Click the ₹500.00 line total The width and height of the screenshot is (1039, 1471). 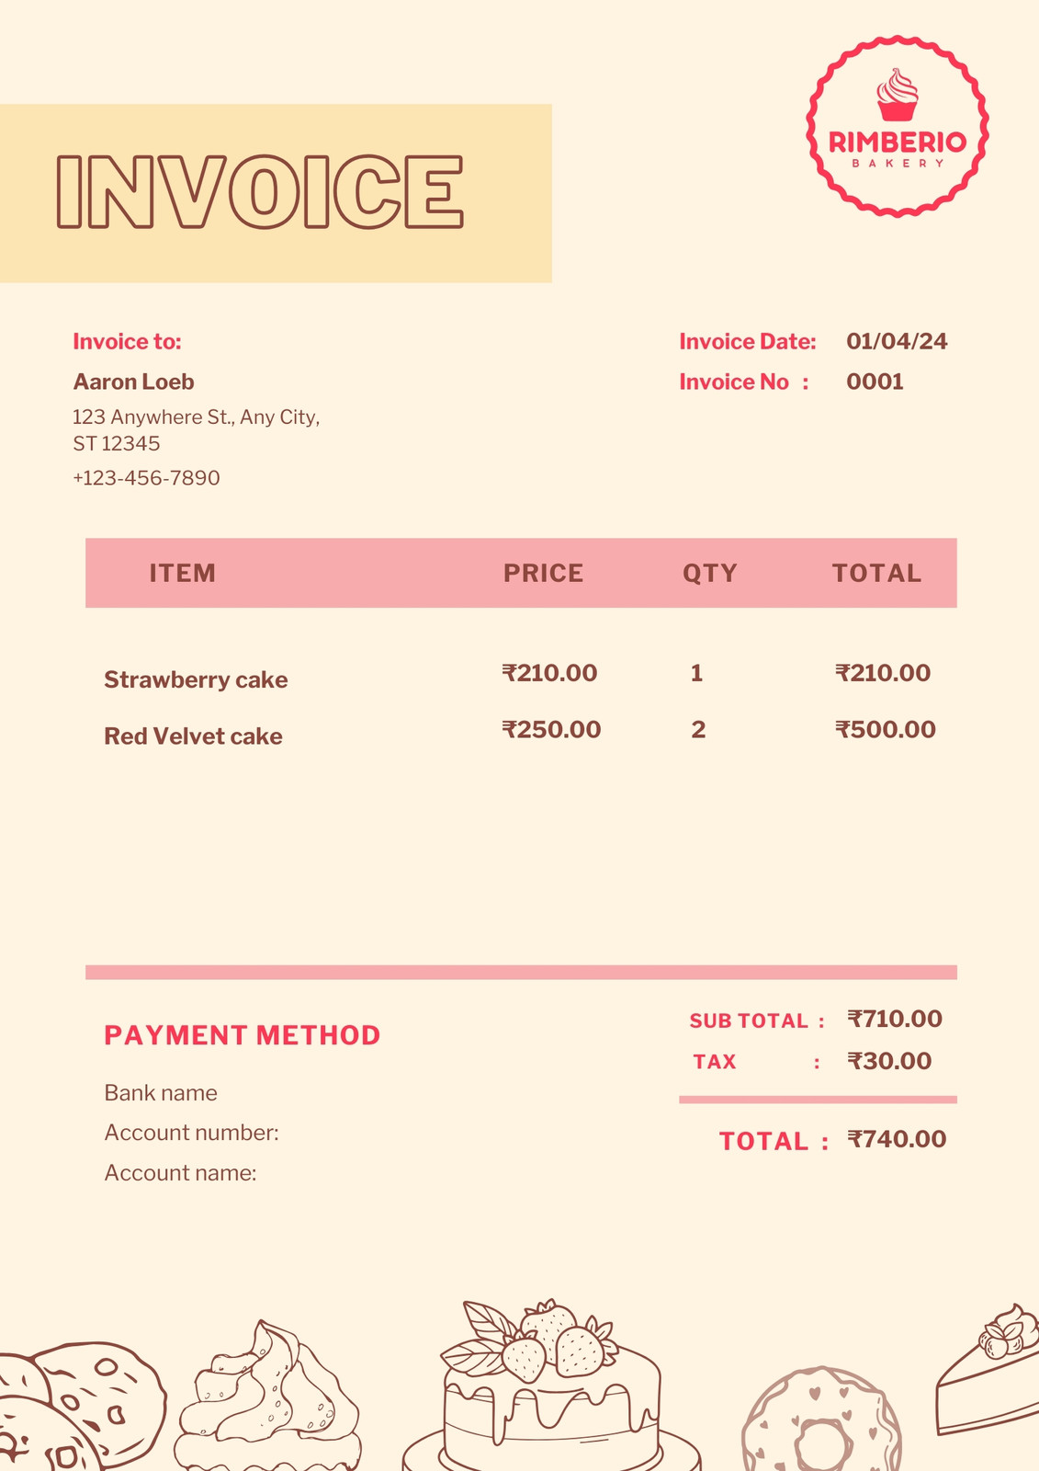coord(886,729)
